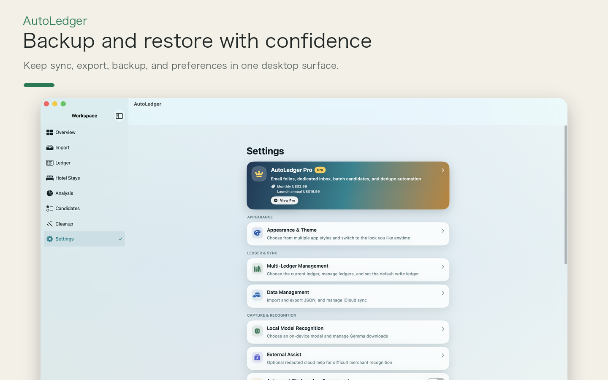Click the yellow minimize window button
The height and width of the screenshot is (380, 608).
tap(55, 104)
